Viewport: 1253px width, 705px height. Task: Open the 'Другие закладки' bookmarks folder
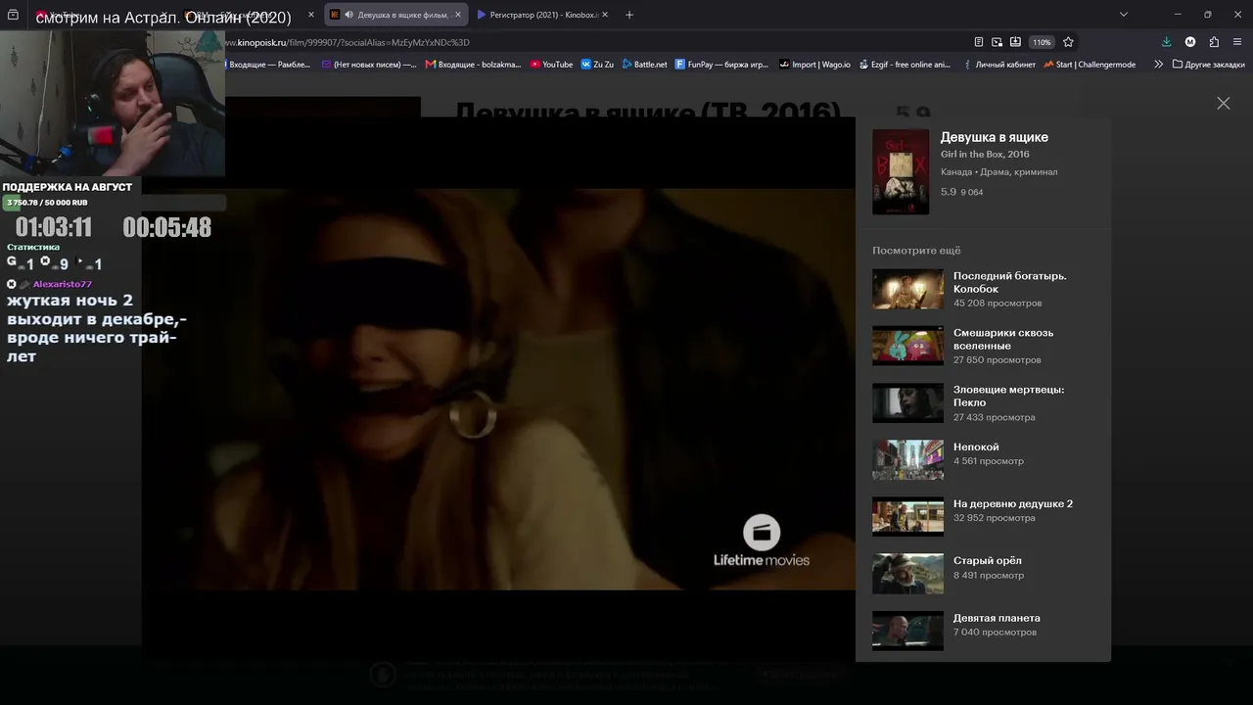coord(1208,65)
